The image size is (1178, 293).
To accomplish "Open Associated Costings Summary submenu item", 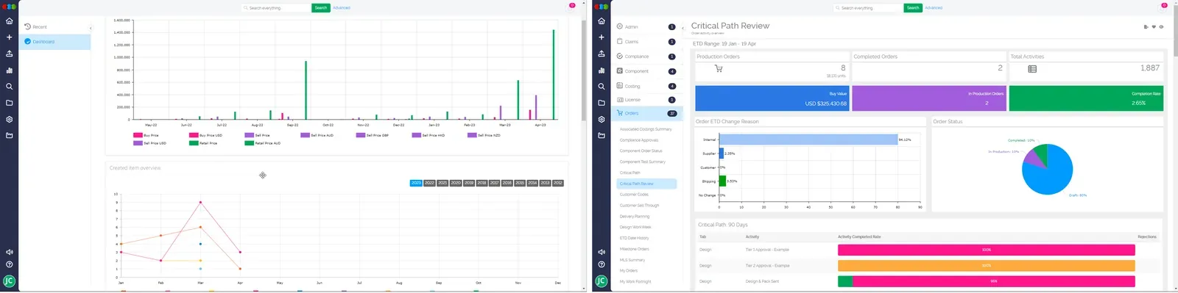I will 646,129.
